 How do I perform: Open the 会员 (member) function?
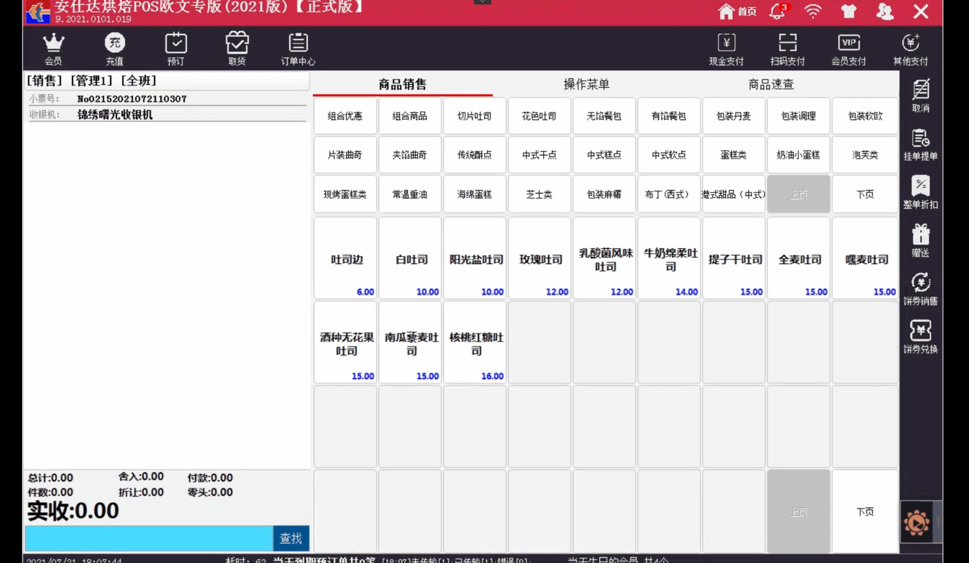click(x=54, y=47)
